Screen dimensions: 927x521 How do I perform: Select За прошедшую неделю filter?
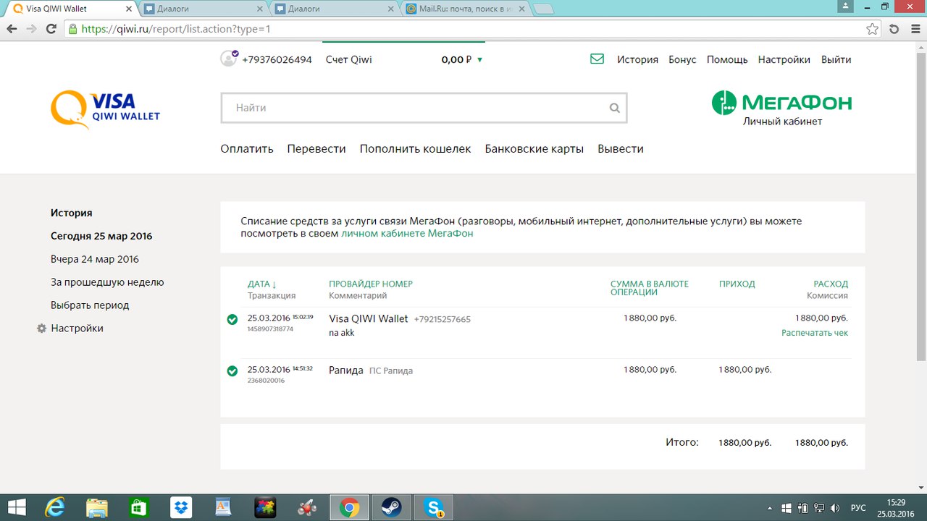107,282
